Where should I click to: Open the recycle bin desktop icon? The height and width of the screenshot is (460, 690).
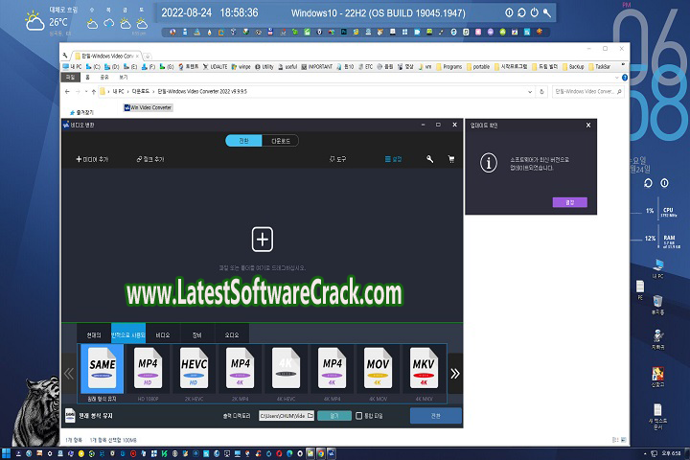657,305
